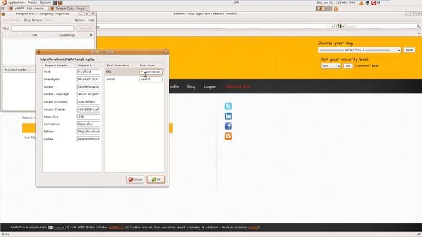This screenshot has width=422, height=237.
Task: Open Help in Tamper Data window
Action: pos(91,20)
